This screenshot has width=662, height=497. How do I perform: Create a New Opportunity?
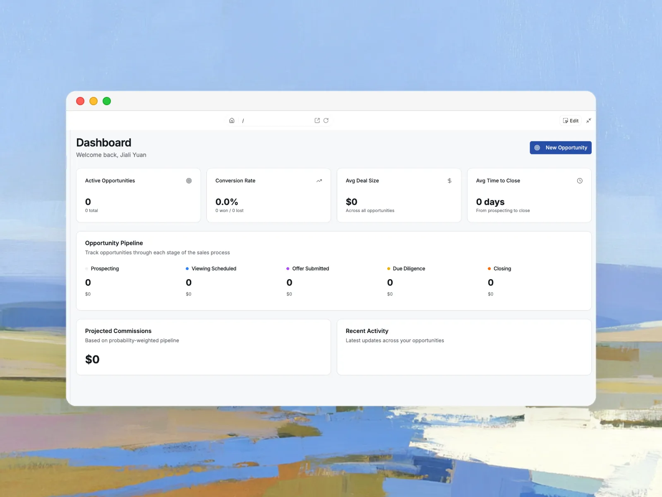561,147
